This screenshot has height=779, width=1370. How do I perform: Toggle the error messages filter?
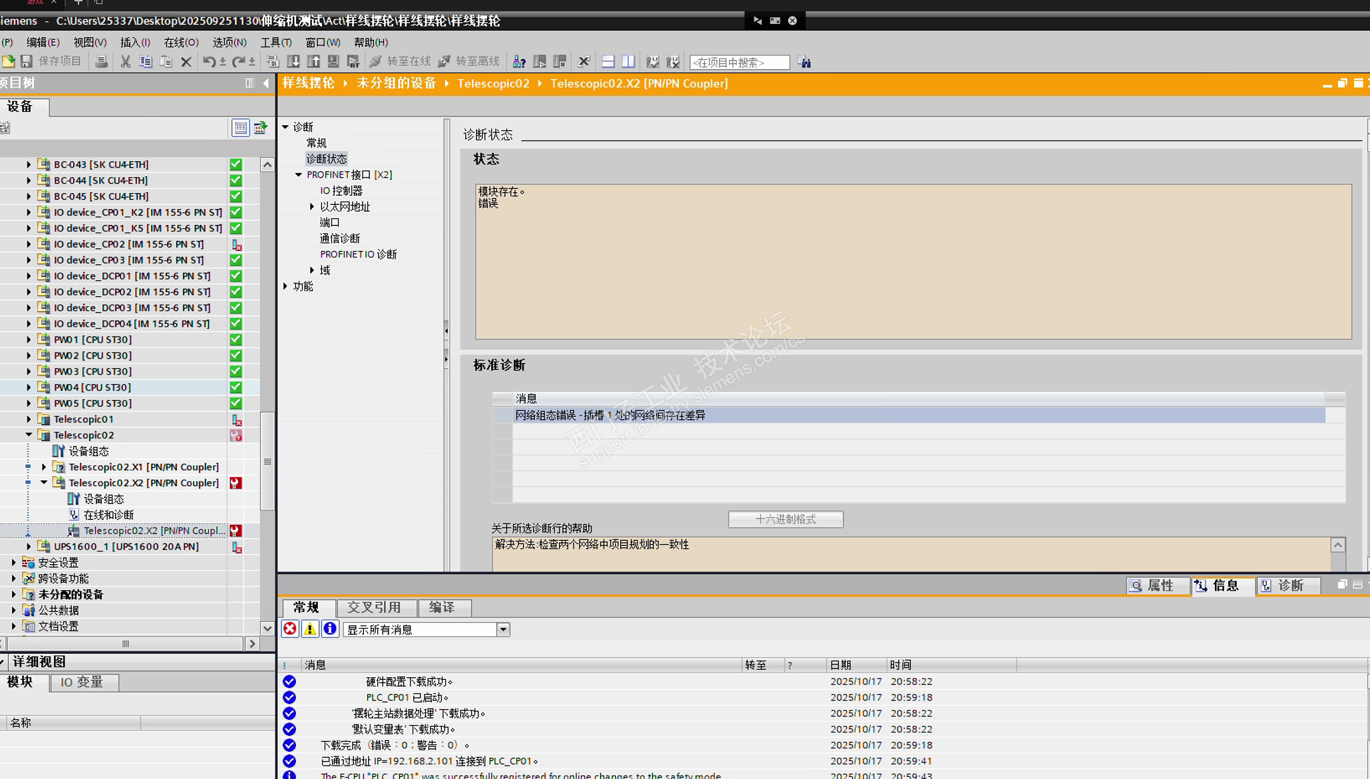click(x=290, y=629)
